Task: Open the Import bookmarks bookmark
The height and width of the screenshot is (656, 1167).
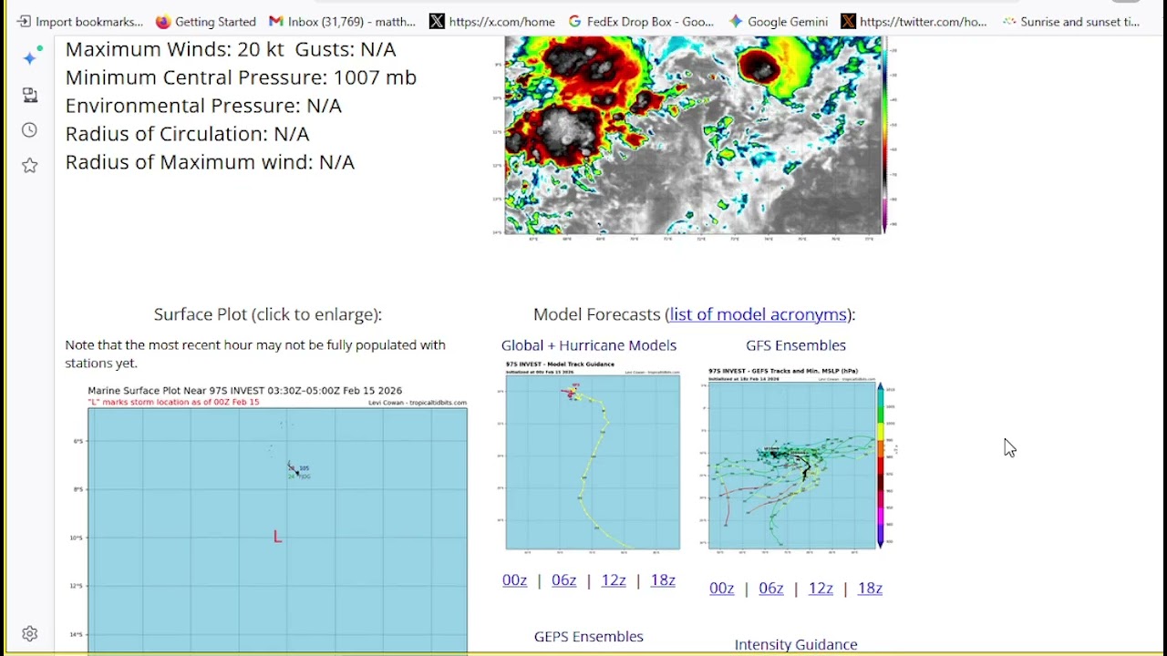Action: [x=80, y=21]
